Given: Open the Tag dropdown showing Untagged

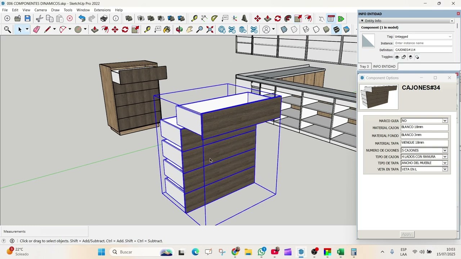Looking at the screenshot, I should point(423,36).
